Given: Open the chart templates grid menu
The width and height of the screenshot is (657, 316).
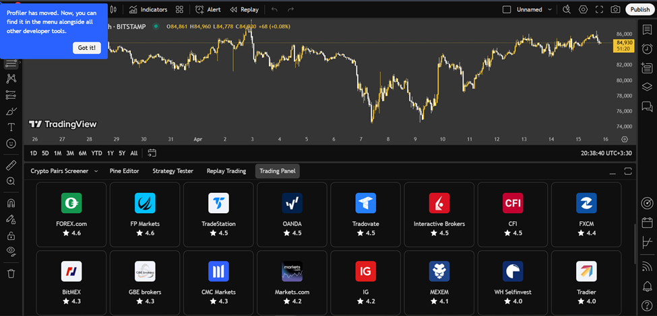Looking at the screenshot, I should pyautogui.click(x=179, y=9).
